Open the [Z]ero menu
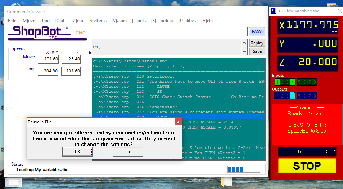Screen dimensions: 343x189 [77, 21]
